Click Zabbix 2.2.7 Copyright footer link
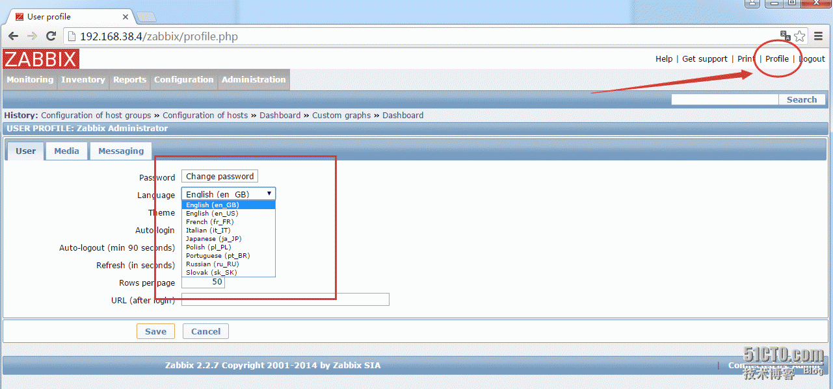 (x=272, y=365)
